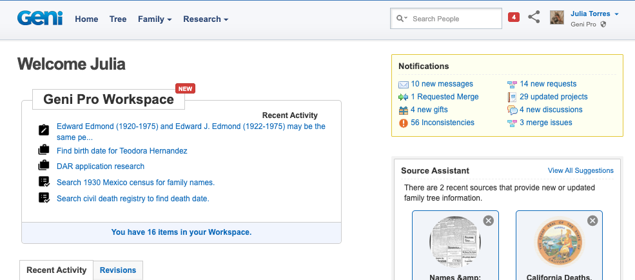Click the share icon in header
This screenshot has width=635, height=280.
pos(534,18)
